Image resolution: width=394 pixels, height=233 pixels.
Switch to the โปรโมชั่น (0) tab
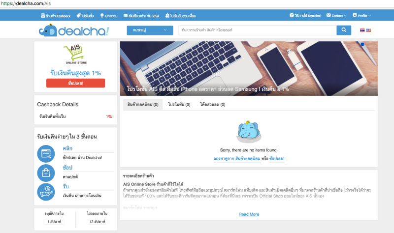[179, 104]
